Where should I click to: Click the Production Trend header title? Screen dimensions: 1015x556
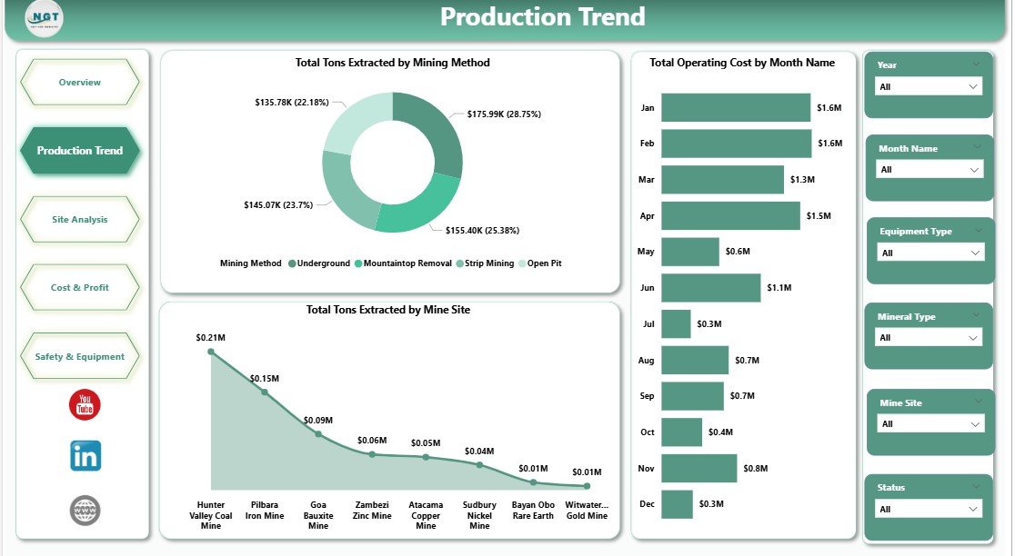click(x=542, y=17)
